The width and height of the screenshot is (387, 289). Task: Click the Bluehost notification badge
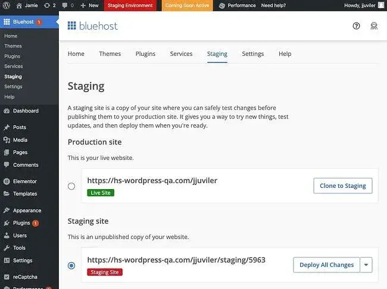pyautogui.click(x=39, y=22)
